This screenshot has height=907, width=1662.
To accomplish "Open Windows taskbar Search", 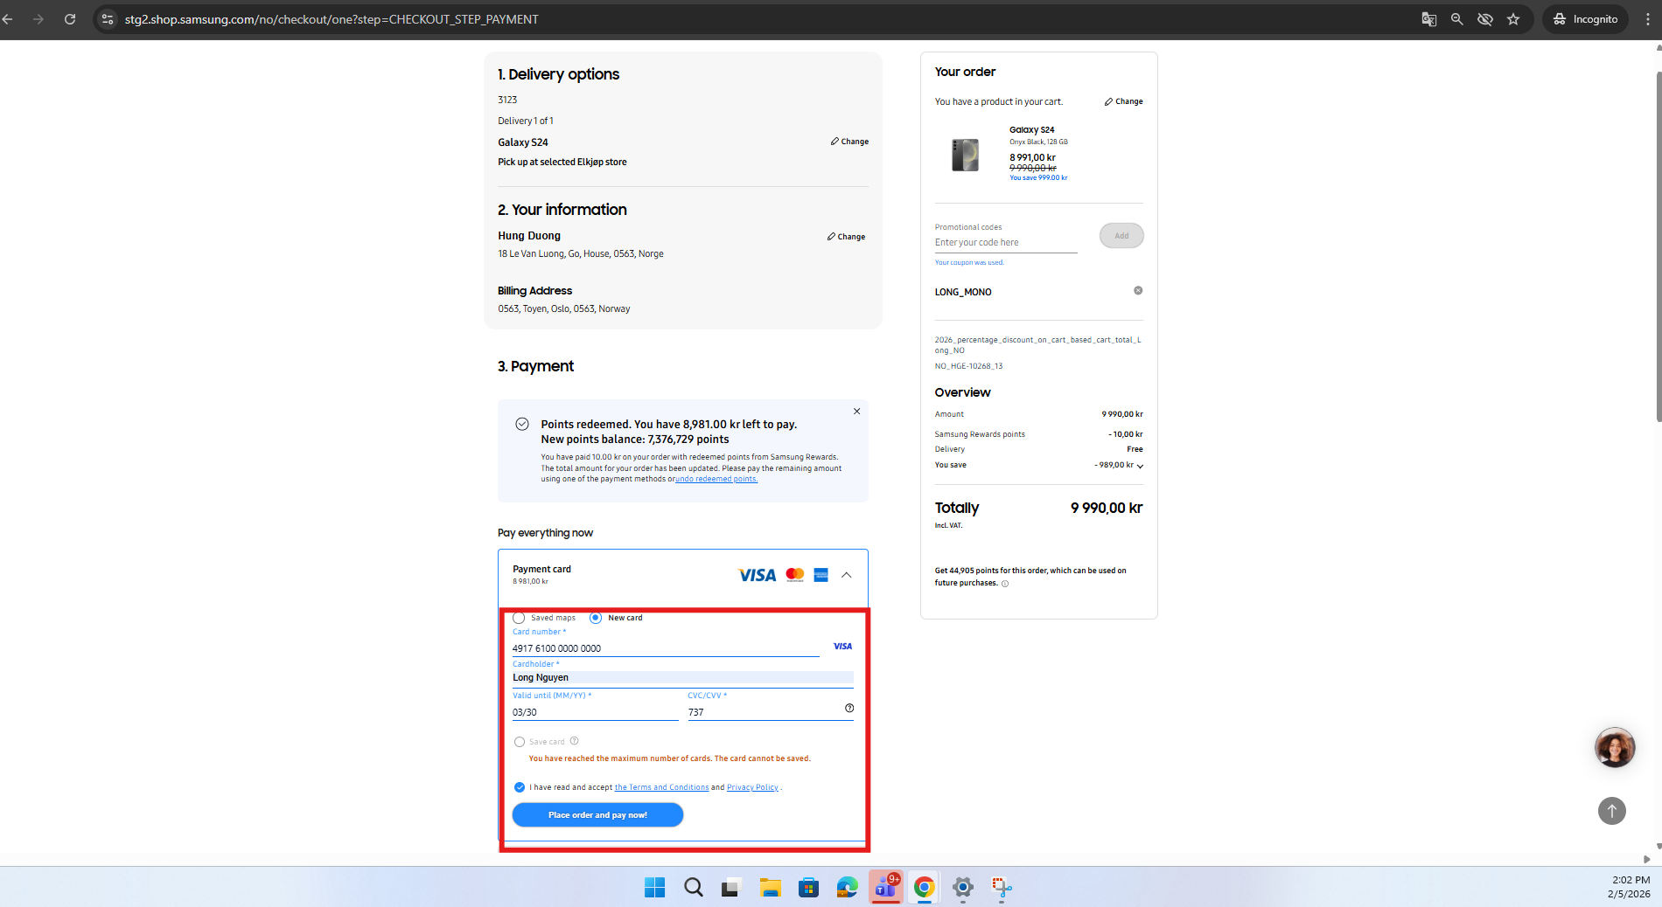I will click(x=694, y=888).
